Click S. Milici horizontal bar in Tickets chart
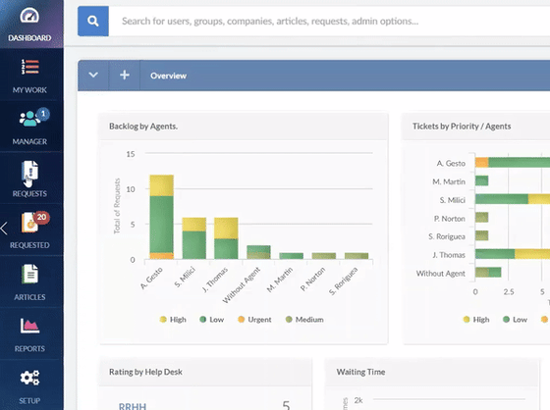Image resolution: width=550 pixels, height=410 pixels. click(x=513, y=199)
